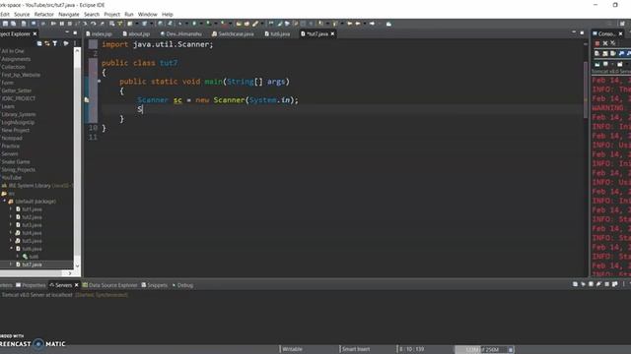Open the Properties view tab
The height and width of the screenshot is (354, 631).
click(x=31, y=285)
